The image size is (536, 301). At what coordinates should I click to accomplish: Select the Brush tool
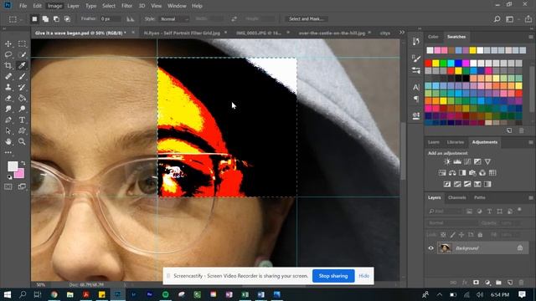(x=22, y=76)
